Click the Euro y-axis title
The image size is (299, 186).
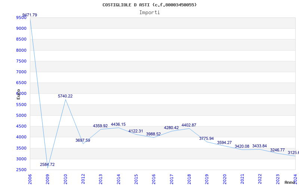(x=18, y=94)
